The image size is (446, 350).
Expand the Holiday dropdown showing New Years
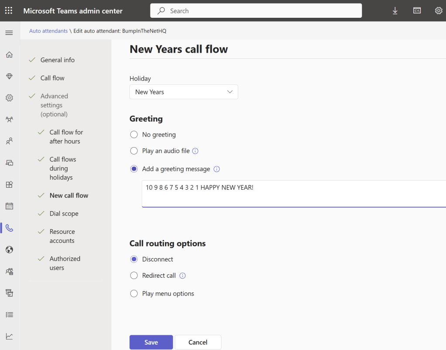[184, 92]
